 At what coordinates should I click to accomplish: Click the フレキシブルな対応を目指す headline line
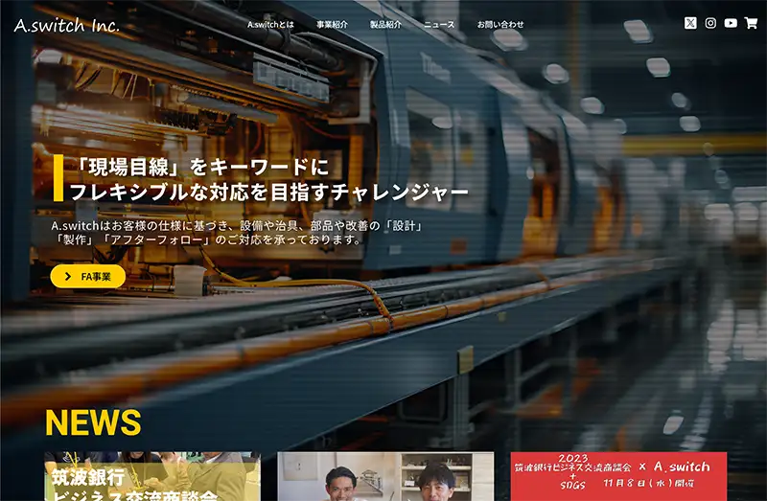(x=268, y=192)
